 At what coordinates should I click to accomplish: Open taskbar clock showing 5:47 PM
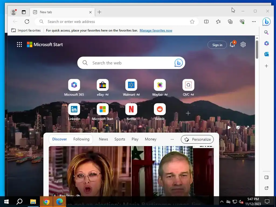point(253,202)
